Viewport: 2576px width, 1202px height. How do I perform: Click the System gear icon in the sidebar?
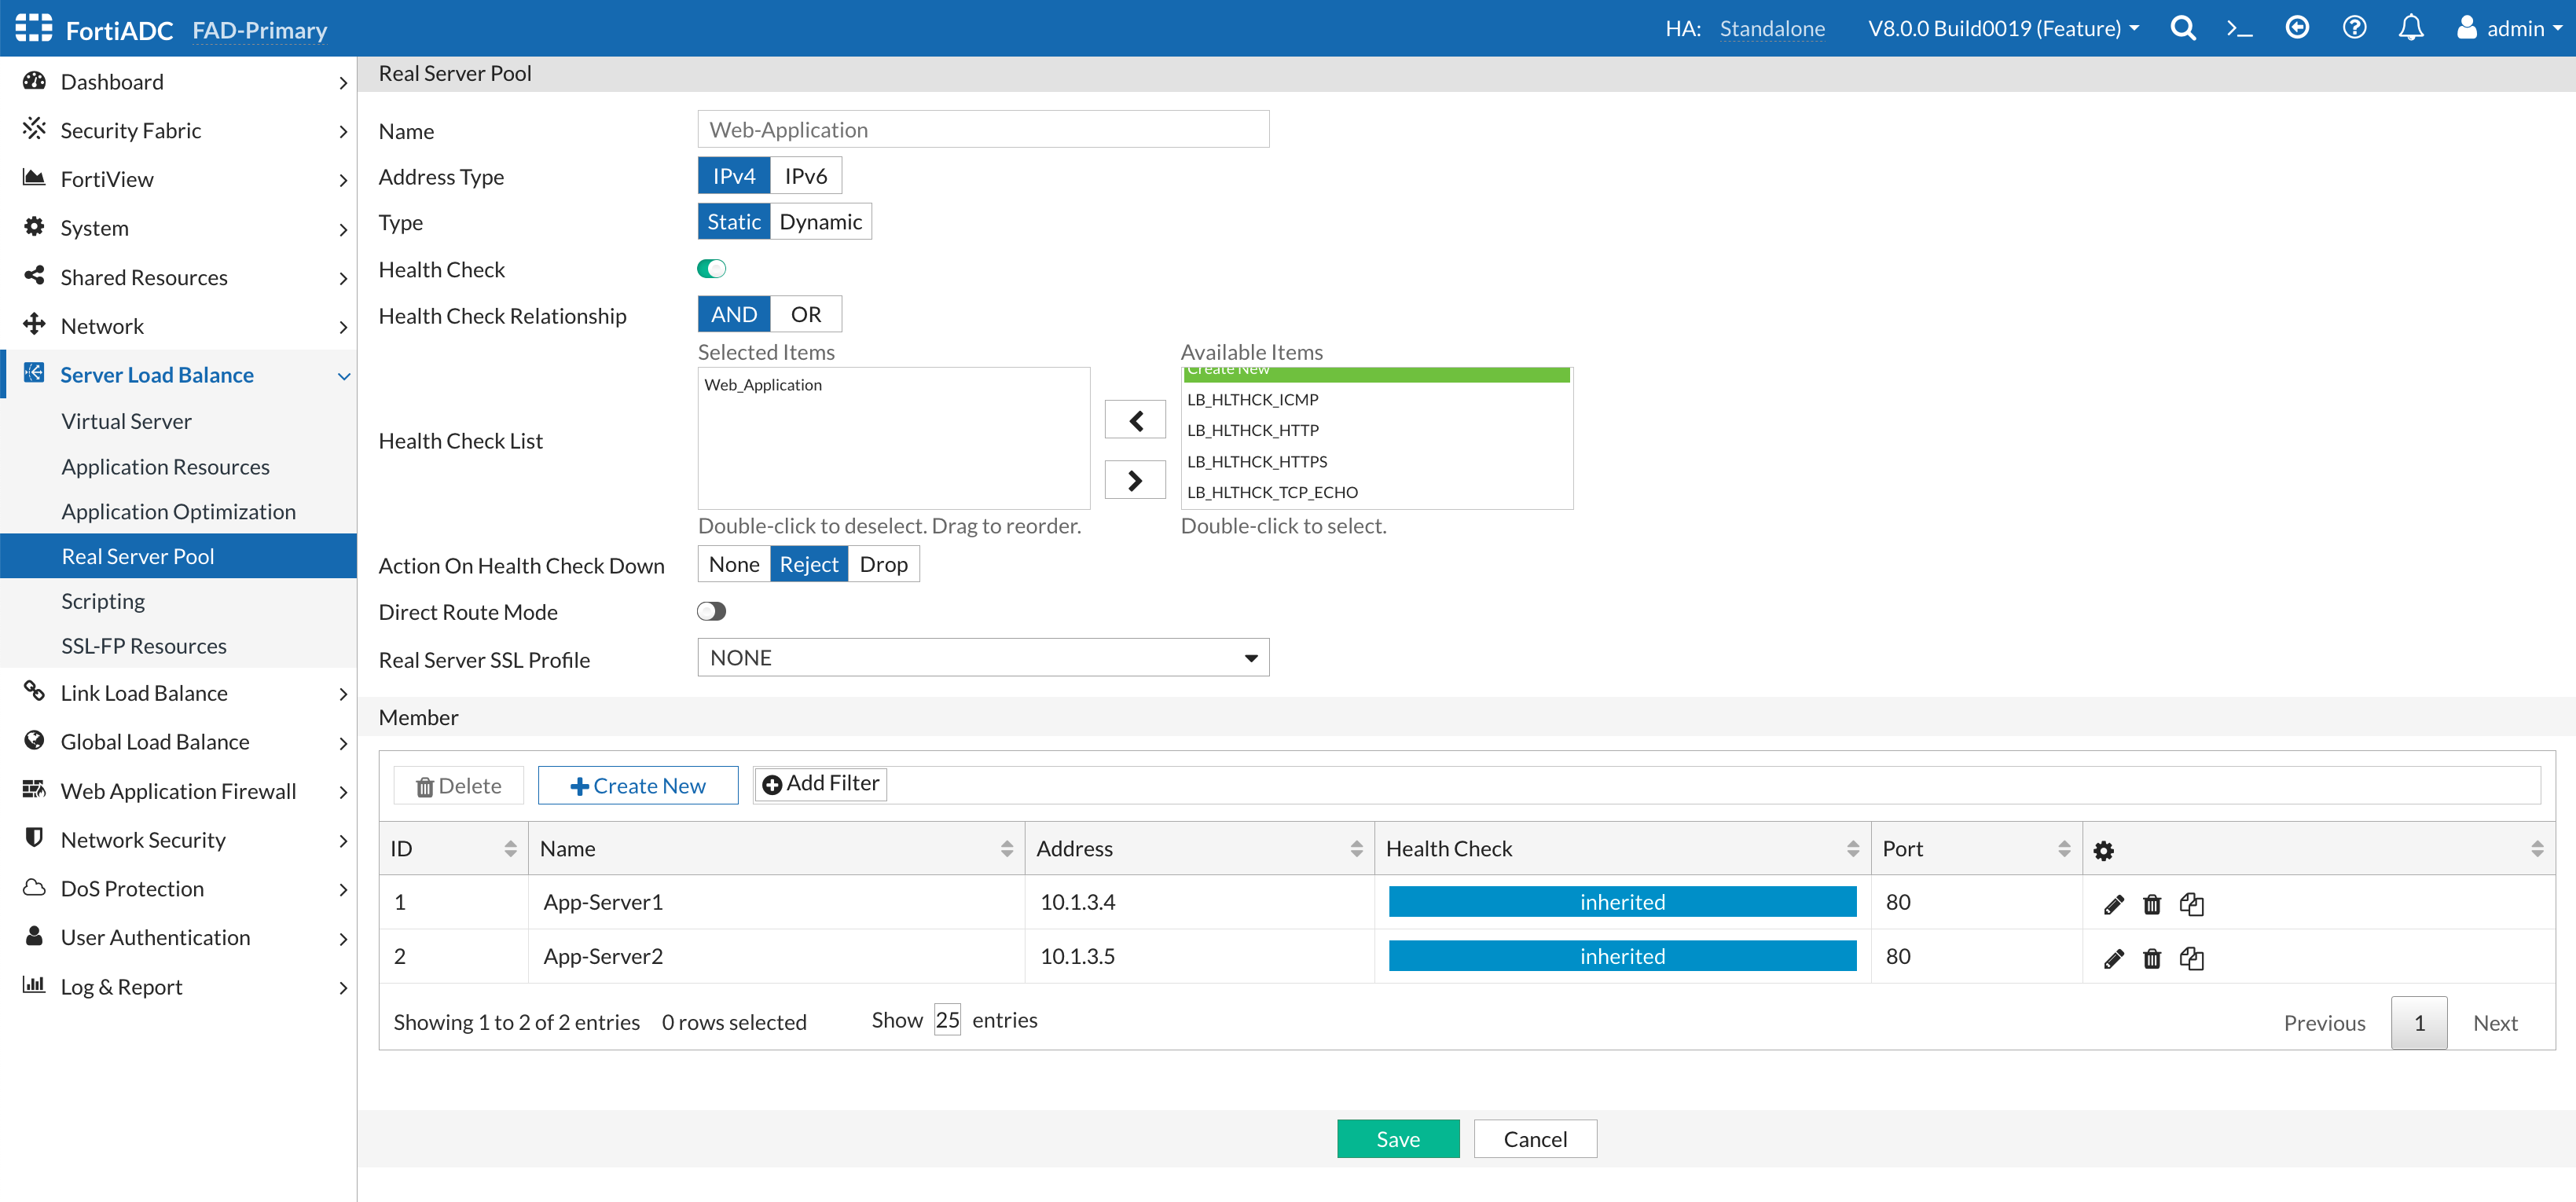tap(34, 227)
